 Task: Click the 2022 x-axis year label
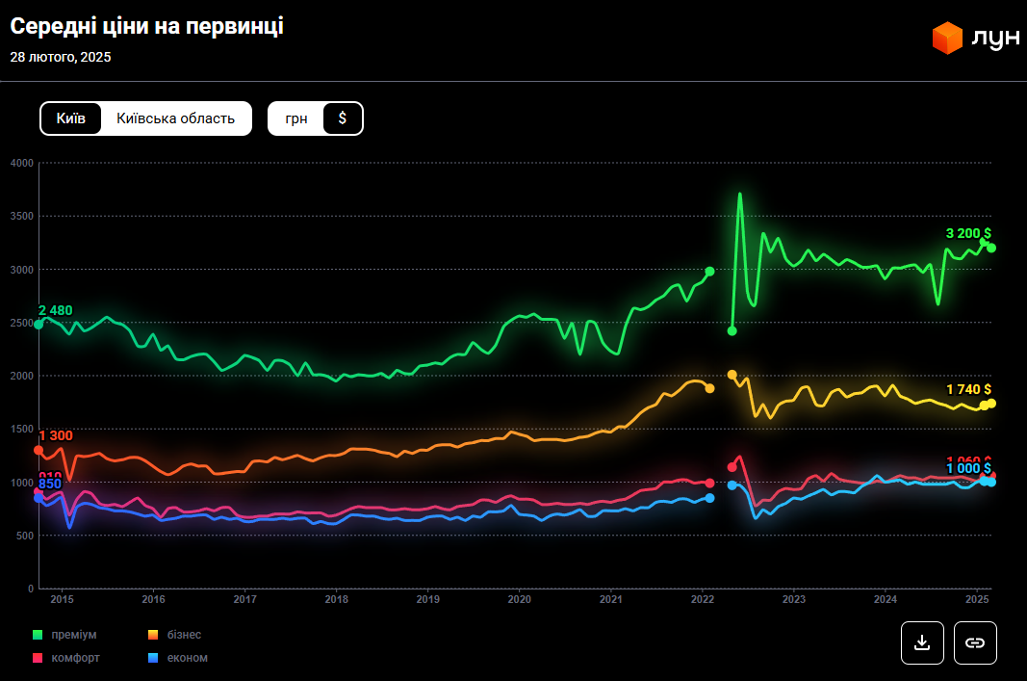tap(702, 600)
